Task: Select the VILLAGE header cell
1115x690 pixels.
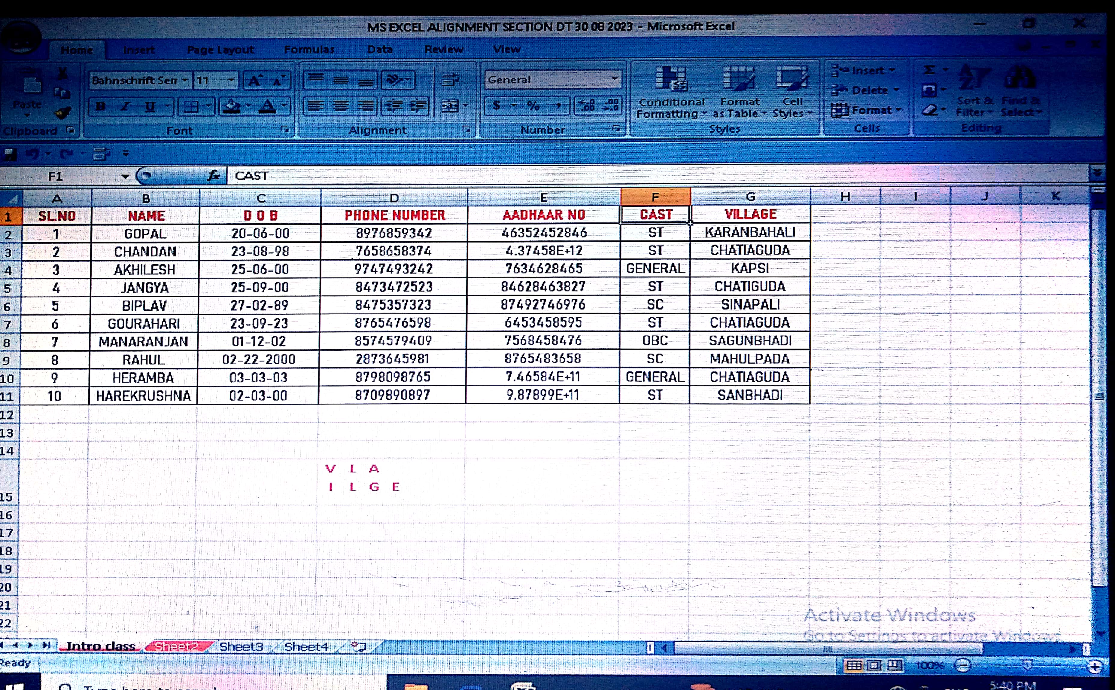Action: pos(750,215)
